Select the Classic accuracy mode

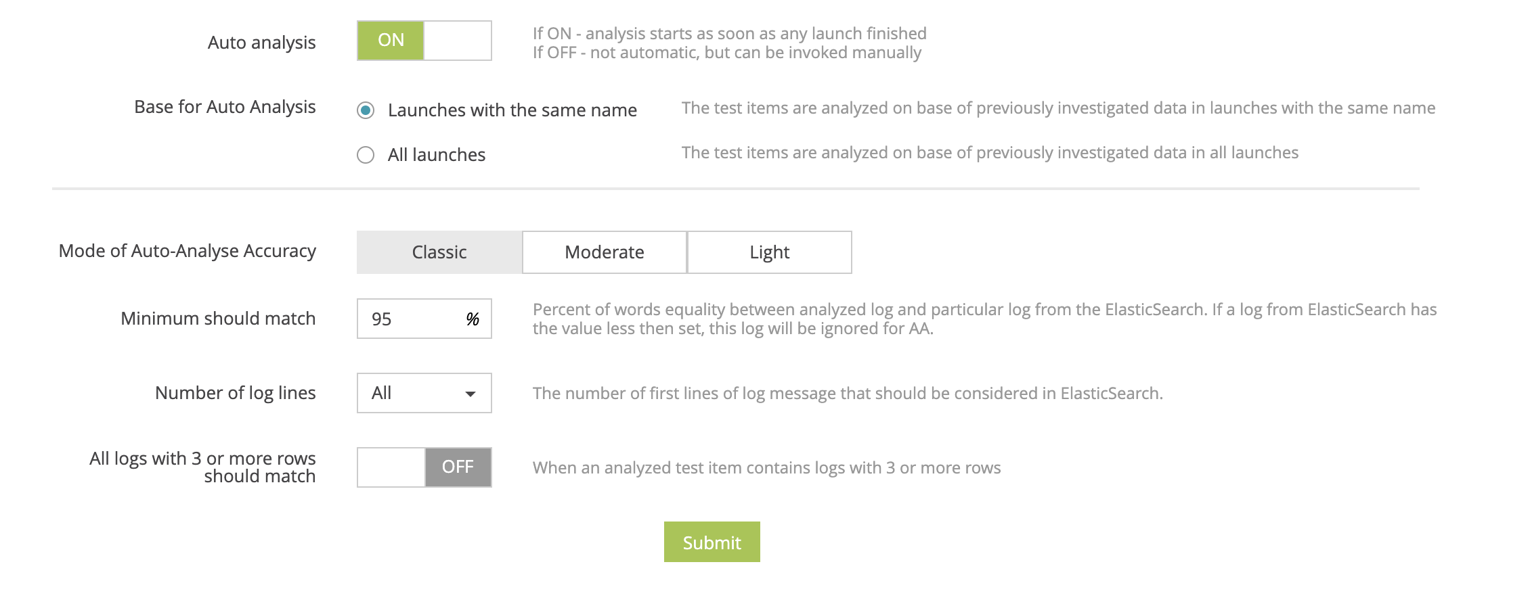click(x=439, y=252)
